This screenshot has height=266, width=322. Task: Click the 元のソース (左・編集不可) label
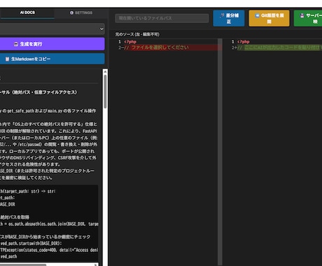(x=137, y=34)
